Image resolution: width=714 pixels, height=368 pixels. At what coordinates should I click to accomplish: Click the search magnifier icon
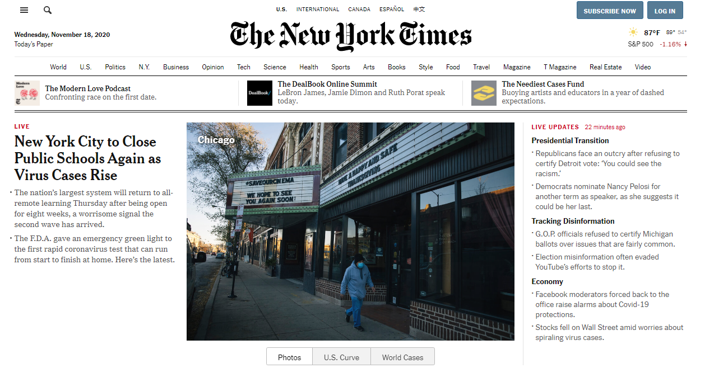click(x=48, y=10)
